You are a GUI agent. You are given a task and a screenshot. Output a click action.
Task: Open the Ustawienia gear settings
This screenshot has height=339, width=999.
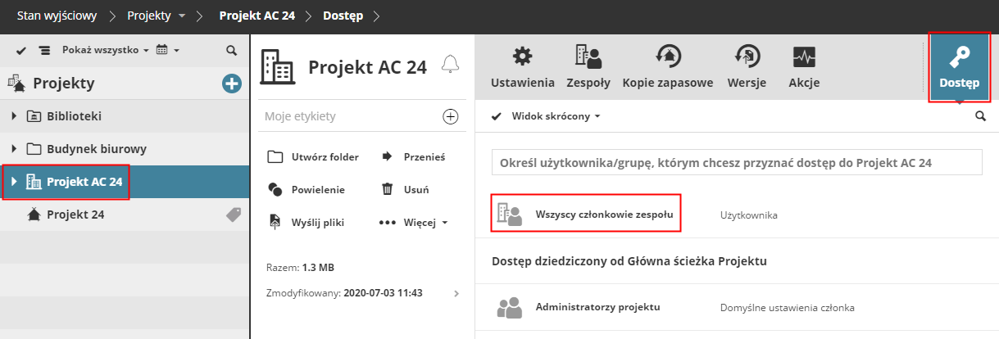(x=522, y=66)
